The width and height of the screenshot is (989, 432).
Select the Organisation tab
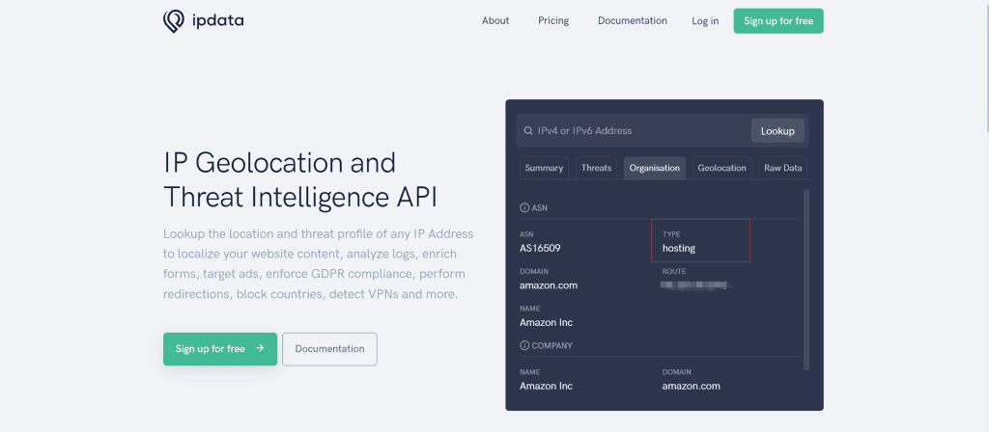(655, 168)
